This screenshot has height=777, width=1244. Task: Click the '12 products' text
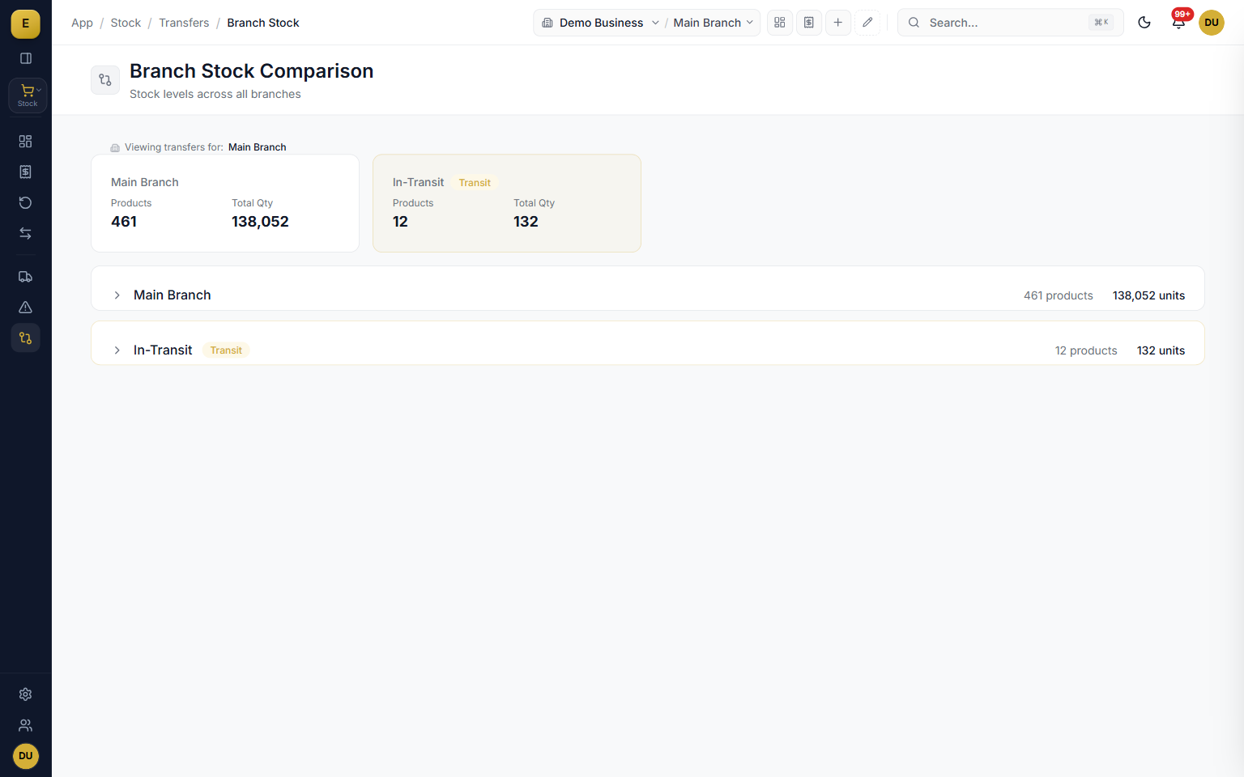(1086, 350)
